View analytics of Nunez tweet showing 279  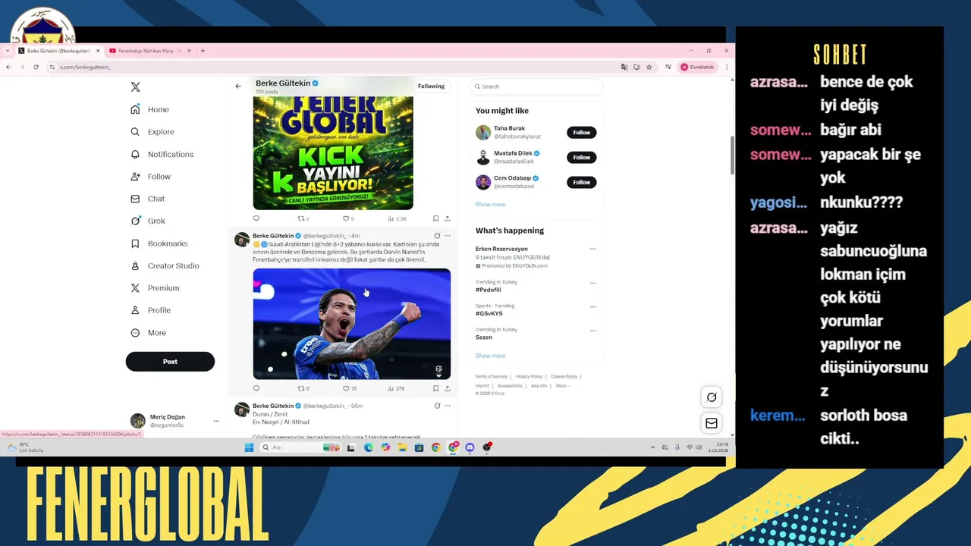[x=396, y=388]
